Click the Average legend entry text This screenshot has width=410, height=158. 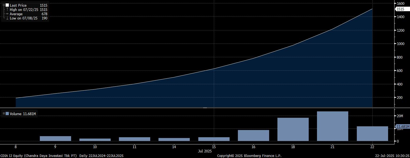point(16,14)
